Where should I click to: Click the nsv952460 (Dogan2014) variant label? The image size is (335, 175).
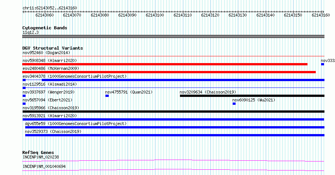click(x=46, y=53)
